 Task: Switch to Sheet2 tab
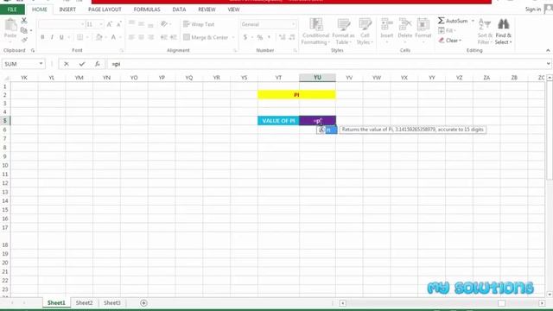[84, 303]
